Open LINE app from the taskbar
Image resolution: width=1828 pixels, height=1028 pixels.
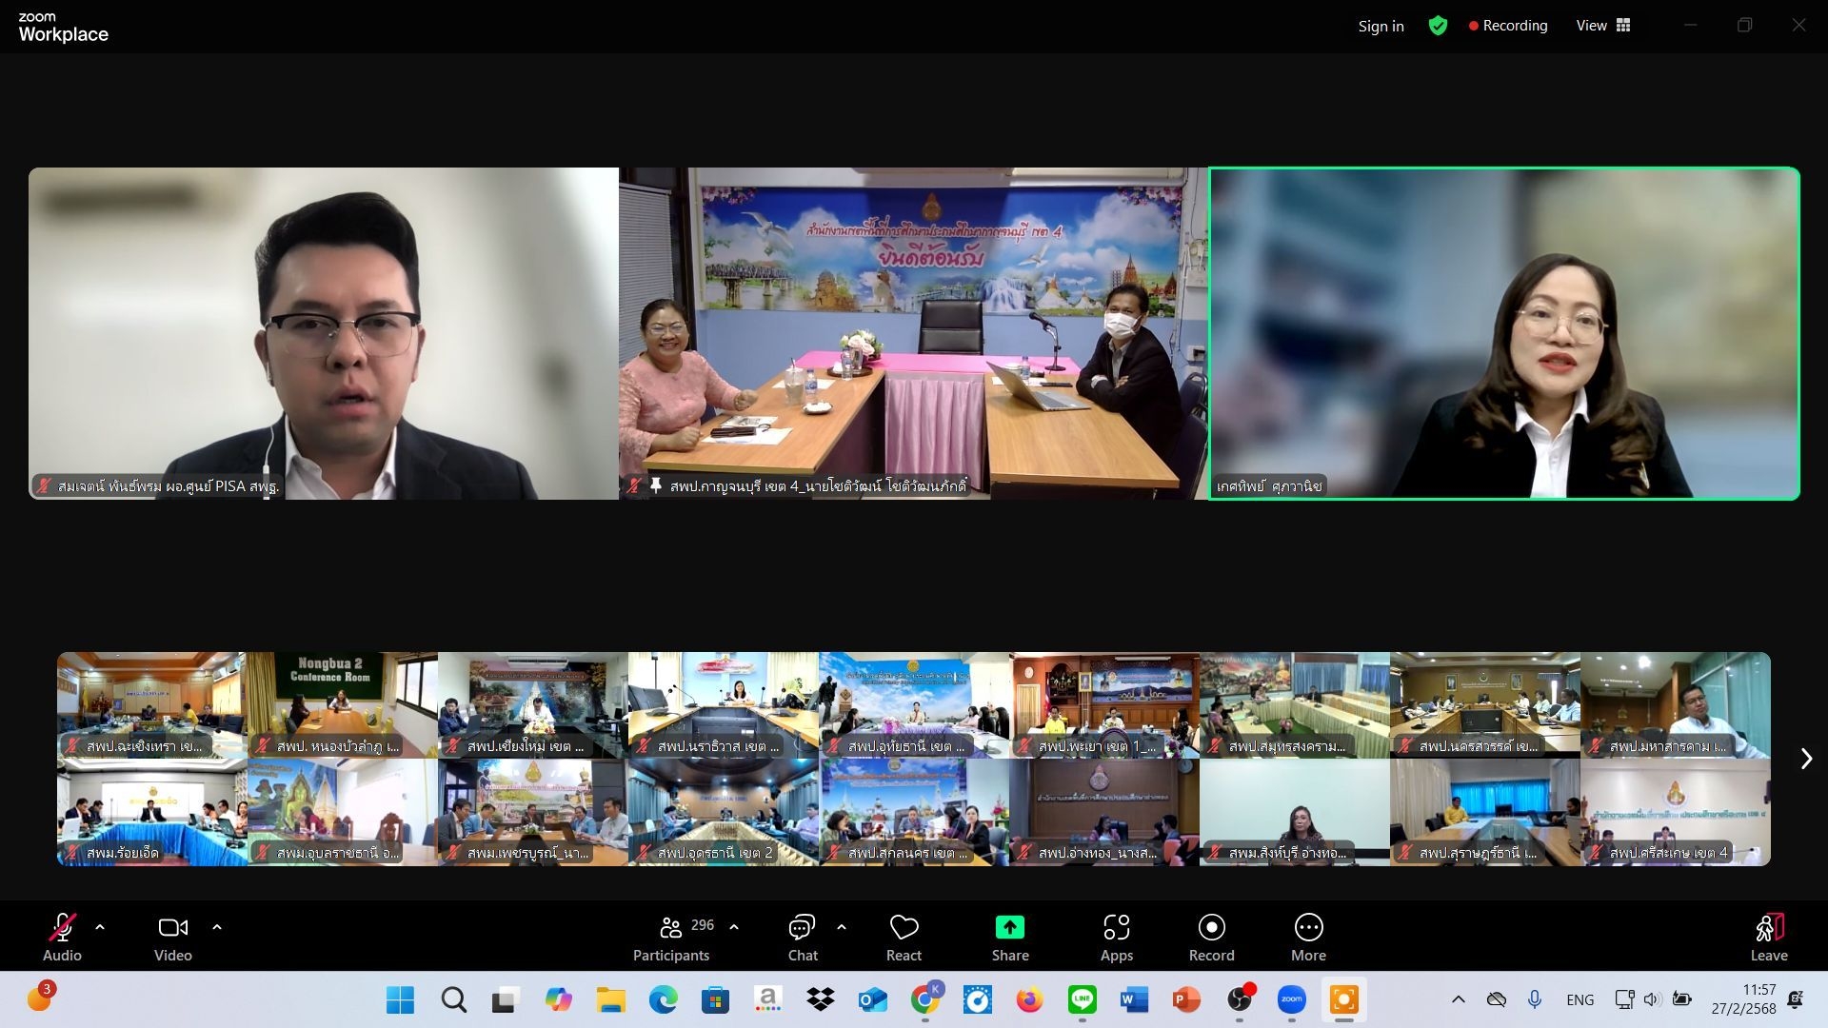[1082, 999]
